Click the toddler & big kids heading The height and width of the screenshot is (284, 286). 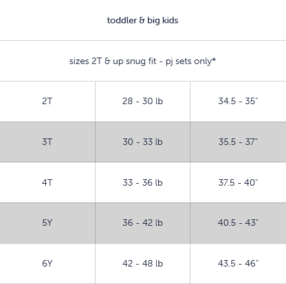click(x=143, y=21)
